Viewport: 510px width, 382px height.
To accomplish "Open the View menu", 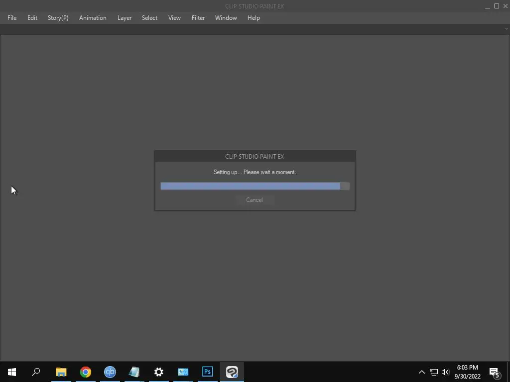I will coord(174,18).
